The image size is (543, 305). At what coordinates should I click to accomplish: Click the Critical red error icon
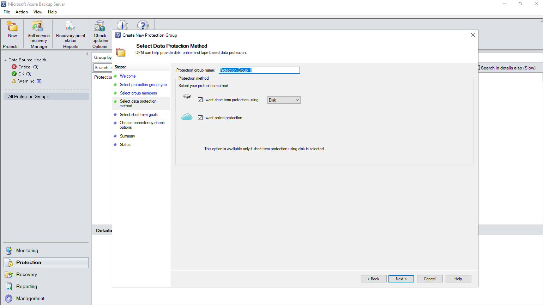14,67
